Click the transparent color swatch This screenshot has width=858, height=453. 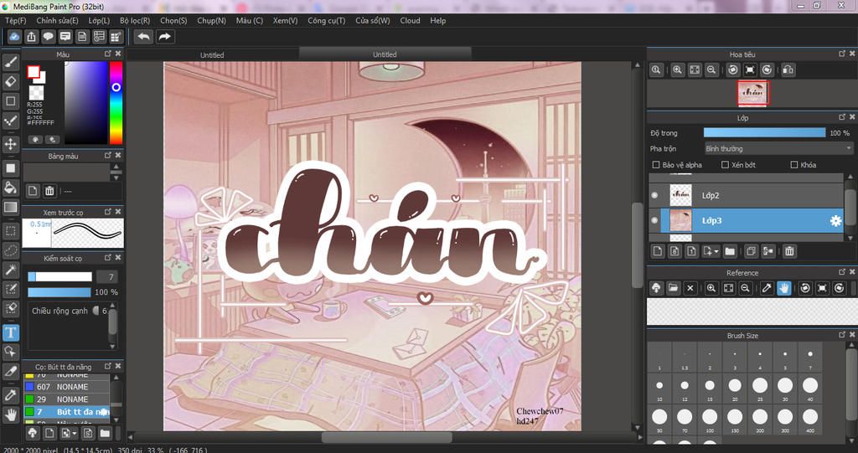(x=36, y=92)
